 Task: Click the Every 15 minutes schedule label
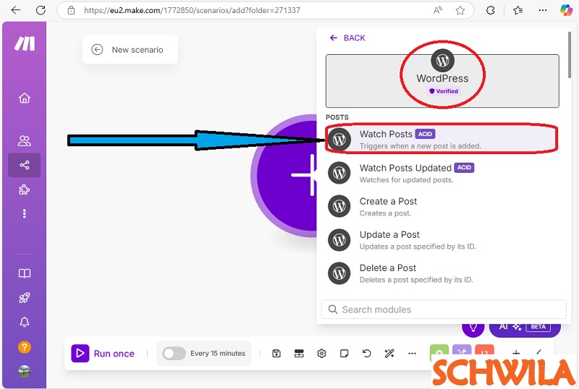click(x=218, y=354)
